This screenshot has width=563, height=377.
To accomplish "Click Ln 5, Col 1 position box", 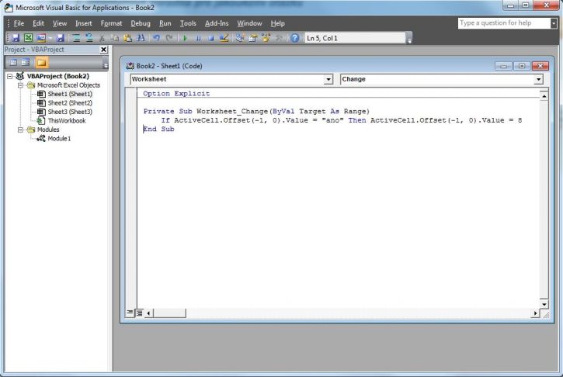I will (x=355, y=38).
